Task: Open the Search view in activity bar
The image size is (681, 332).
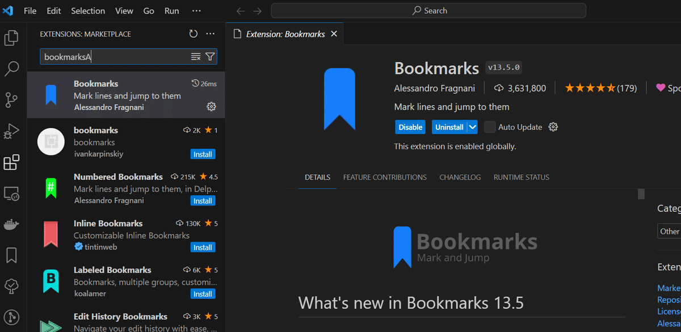Action: (11, 69)
